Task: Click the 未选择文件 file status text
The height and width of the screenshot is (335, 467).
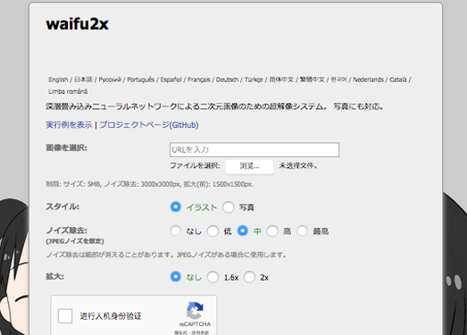Action: [x=298, y=165]
